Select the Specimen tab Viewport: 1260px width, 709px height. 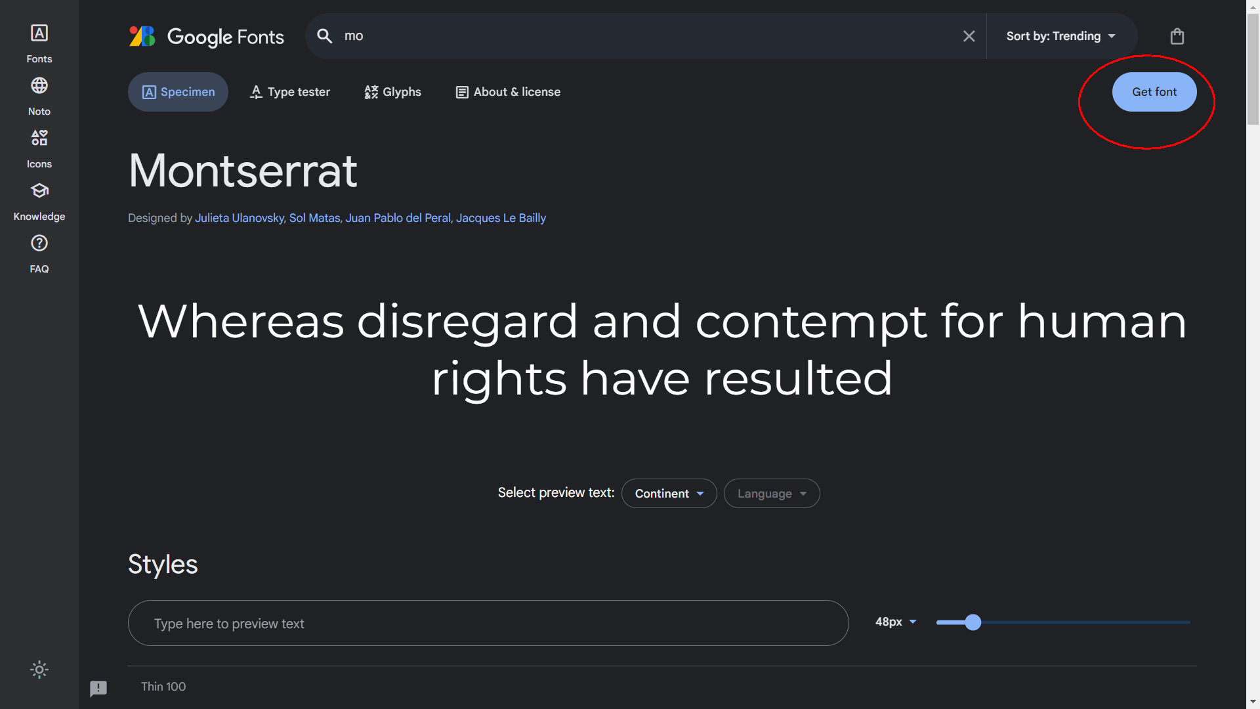[178, 92]
